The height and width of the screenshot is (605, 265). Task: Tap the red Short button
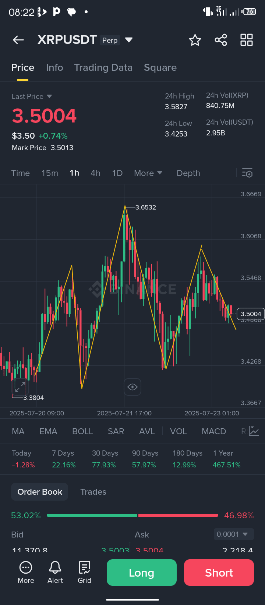pos(219,573)
